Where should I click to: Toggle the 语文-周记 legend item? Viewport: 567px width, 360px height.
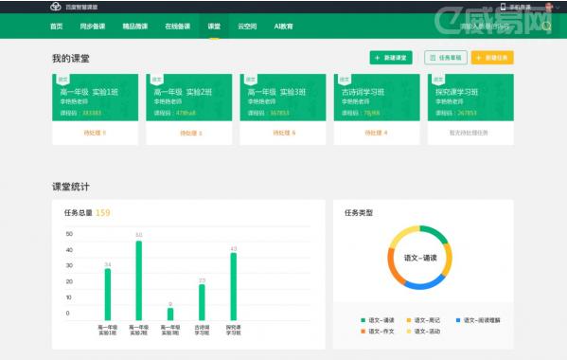coord(423,320)
